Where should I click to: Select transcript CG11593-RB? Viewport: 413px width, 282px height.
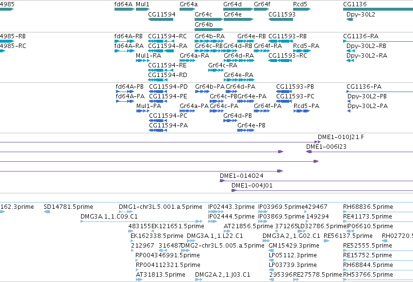[x=281, y=41]
